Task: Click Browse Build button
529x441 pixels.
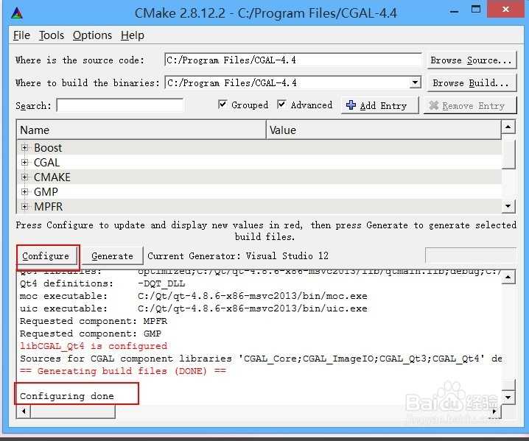Action: (x=472, y=83)
